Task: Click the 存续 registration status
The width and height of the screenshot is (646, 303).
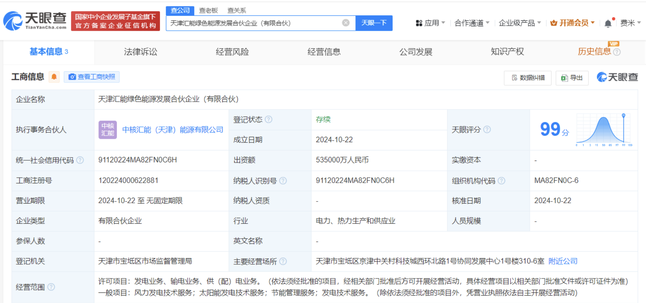Action: point(323,119)
